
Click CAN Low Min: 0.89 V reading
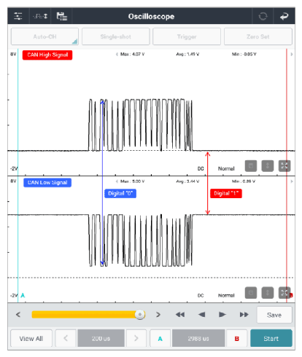click(244, 181)
